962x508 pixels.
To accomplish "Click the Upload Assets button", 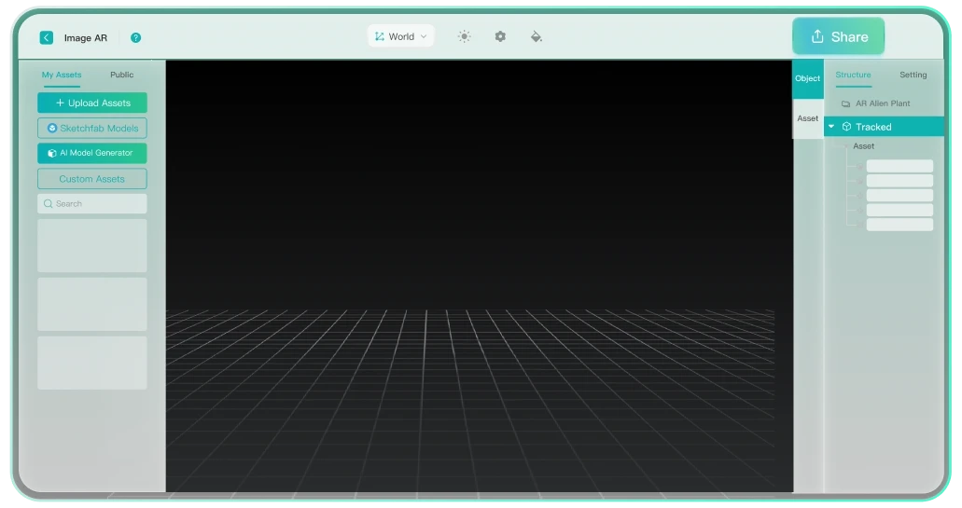I will pyautogui.click(x=92, y=103).
